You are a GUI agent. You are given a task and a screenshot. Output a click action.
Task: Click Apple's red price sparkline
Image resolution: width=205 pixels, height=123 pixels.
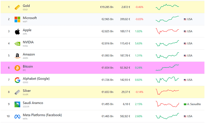click(x=167, y=31)
